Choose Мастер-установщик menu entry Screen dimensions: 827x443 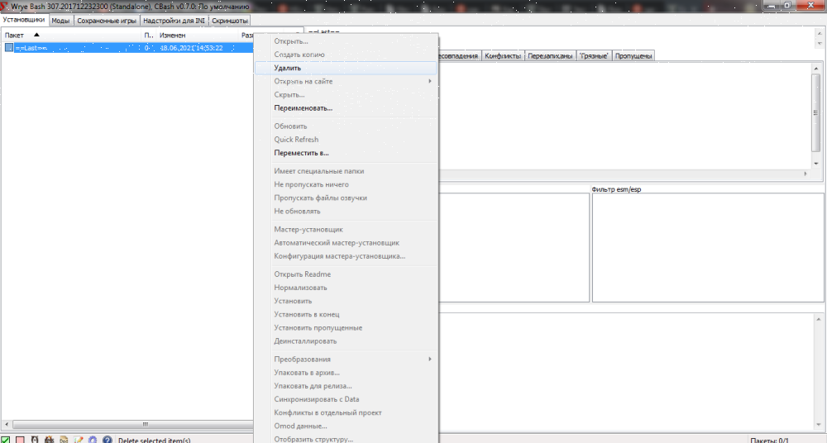pyautogui.click(x=346, y=230)
